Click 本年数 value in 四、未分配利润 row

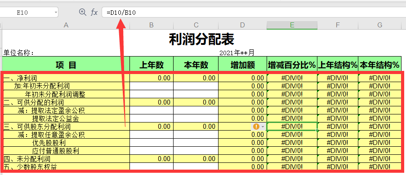[196, 159]
